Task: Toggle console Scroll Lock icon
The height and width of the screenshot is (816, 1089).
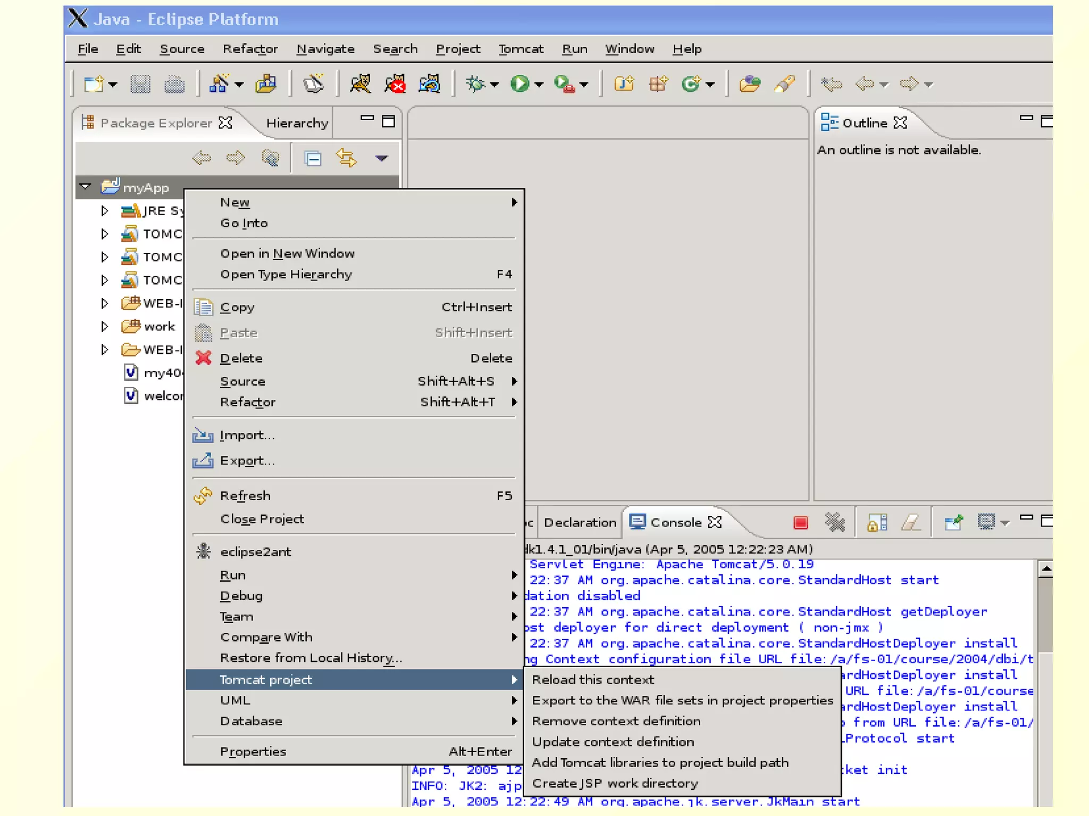Action: tap(877, 523)
